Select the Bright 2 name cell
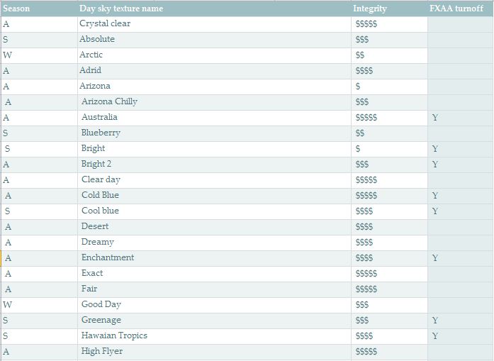 click(x=214, y=165)
